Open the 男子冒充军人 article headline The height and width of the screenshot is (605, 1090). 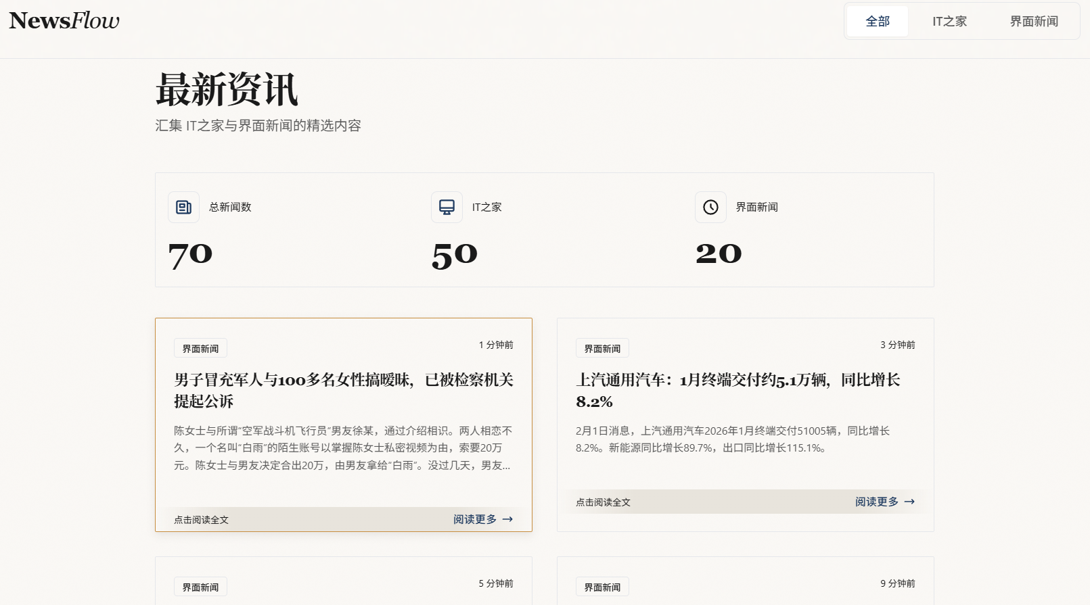coord(343,390)
